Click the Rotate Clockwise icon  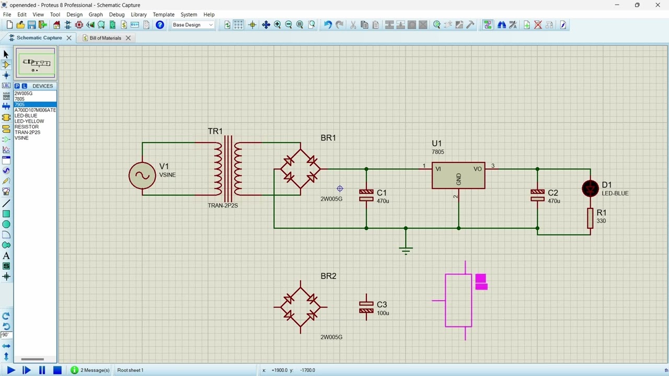pos(6,316)
